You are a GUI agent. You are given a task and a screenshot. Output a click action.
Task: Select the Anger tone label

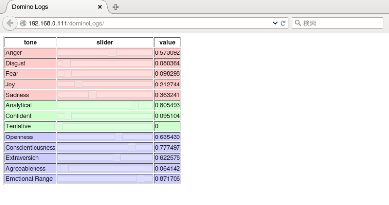(14, 53)
